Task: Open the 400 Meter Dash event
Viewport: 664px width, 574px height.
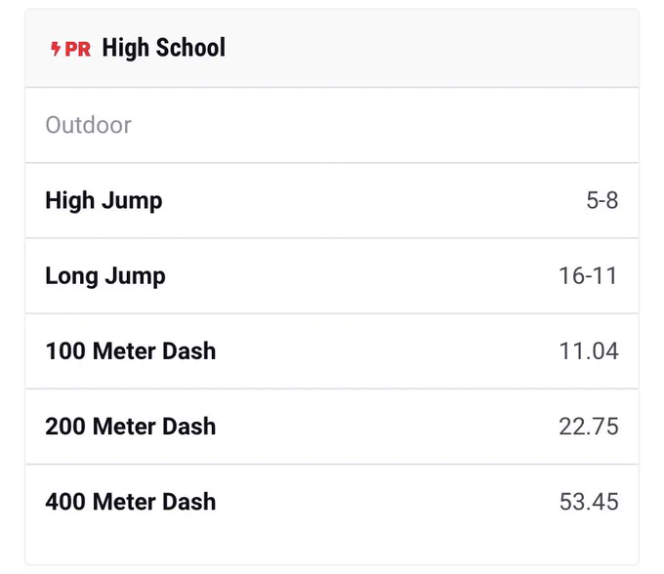Action: point(131,502)
